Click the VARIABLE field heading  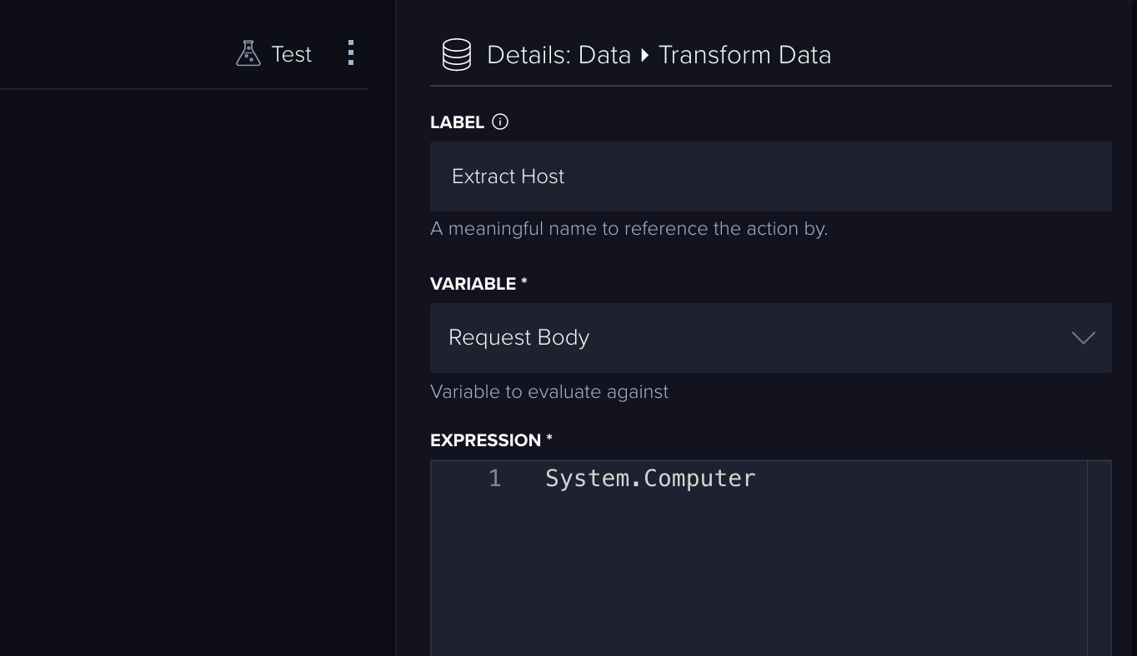(473, 284)
